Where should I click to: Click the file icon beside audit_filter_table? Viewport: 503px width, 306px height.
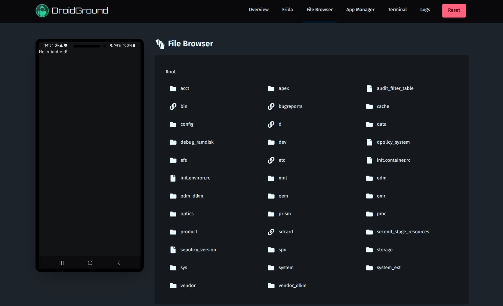[x=369, y=88]
